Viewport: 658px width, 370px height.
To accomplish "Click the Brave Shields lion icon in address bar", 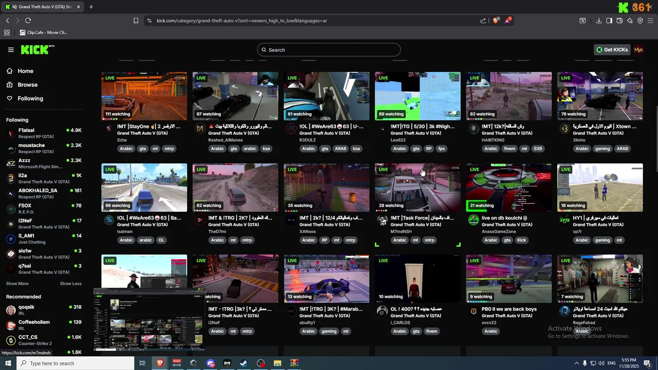I will [x=496, y=21].
